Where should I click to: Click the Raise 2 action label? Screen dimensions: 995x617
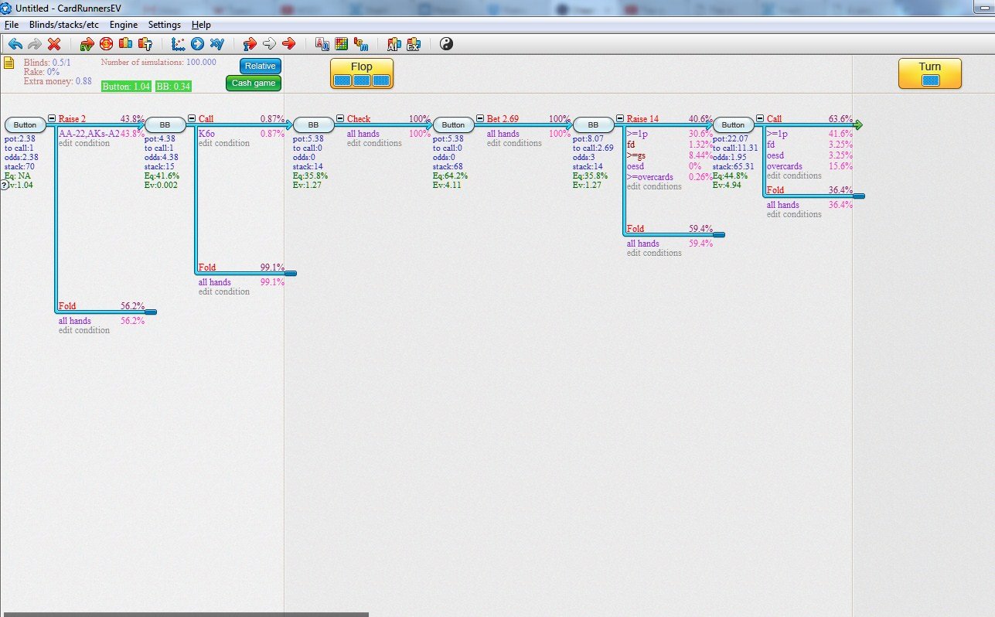click(73, 119)
